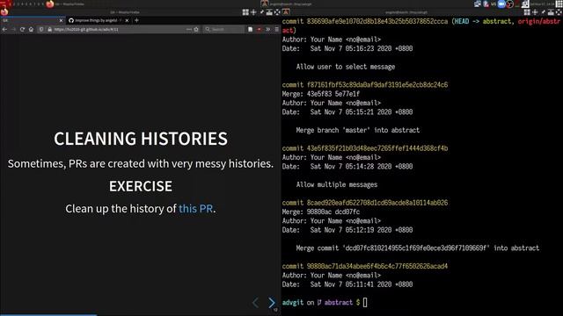Open the Zoom tray icon
This screenshot has width=563, height=316.
pyautogui.click(x=501, y=4)
